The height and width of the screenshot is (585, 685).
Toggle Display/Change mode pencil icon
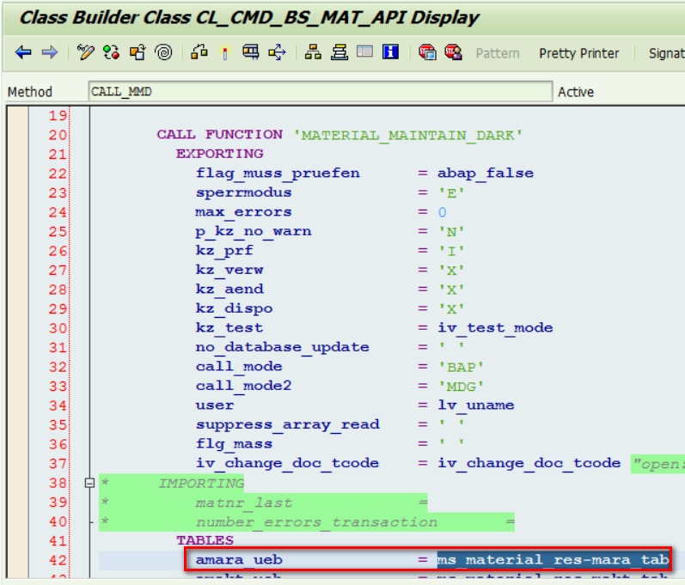click(85, 52)
